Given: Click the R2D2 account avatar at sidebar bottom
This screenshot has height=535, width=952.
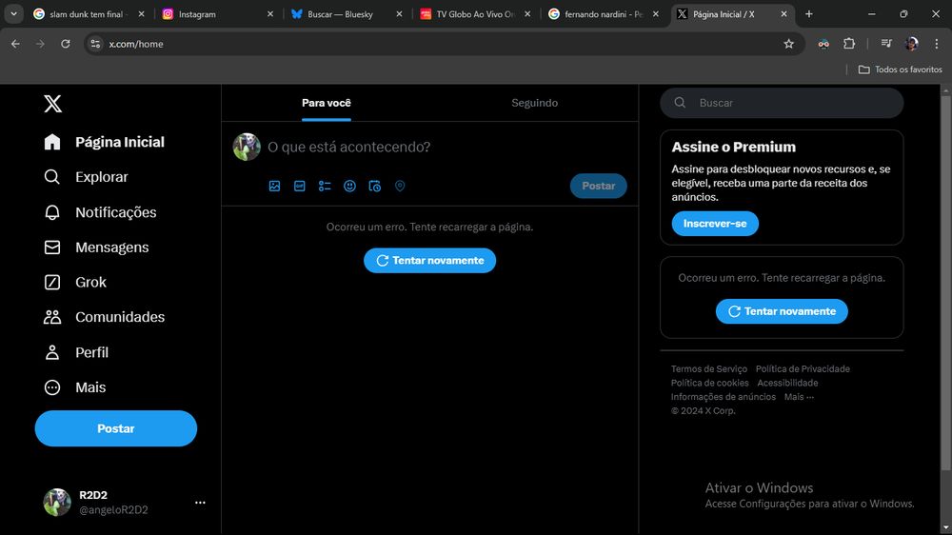Looking at the screenshot, I should click(57, 503).
